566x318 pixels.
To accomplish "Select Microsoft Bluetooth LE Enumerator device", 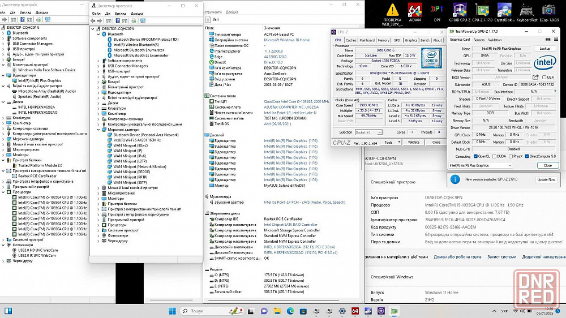I will click(x=141, y=55).
